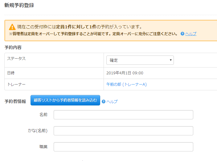Click into the かな(名前) text field
Viewport: 217px width, 161px height.
pyautogui.click(x=123, y=131)
